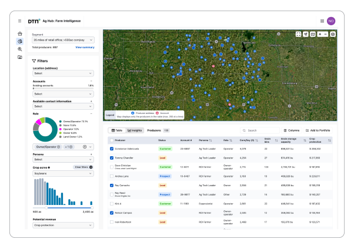Sort the table by Role
The height and width of the screenshot is (249, 354).
click(231, 140)
